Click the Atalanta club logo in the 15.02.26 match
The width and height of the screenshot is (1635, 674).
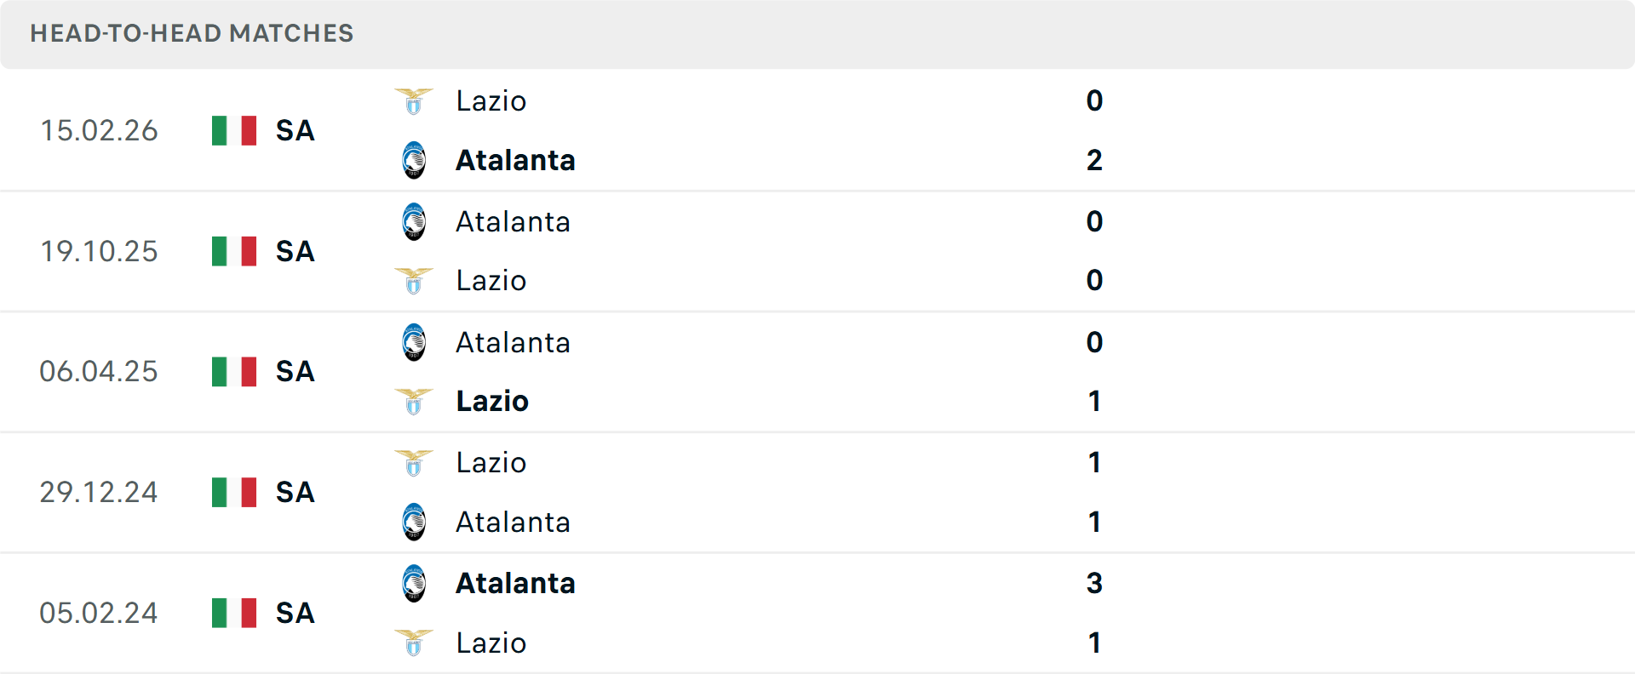click(x=414, y=160)
